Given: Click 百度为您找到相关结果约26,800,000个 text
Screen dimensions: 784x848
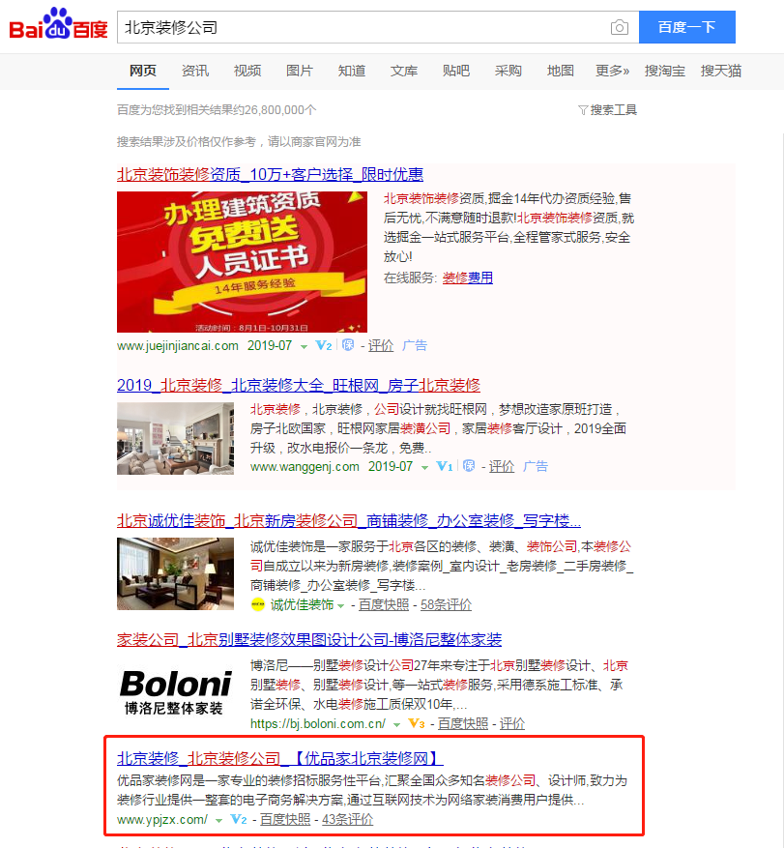Looking at the screenshot, I should pyautogui.click(x=217, y=110).
